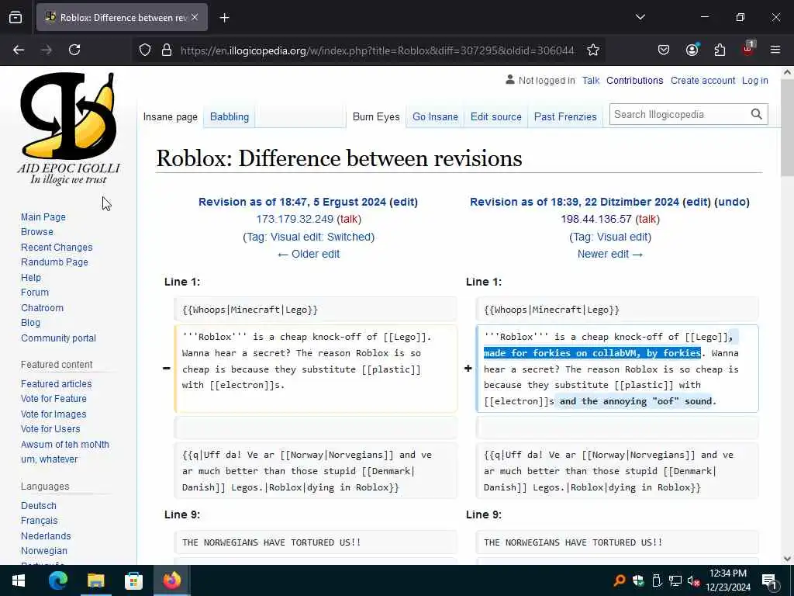Click Windows Security tray icon
Image resolution: width=794 pixels, height=596 pixels.
coord(638,580)
